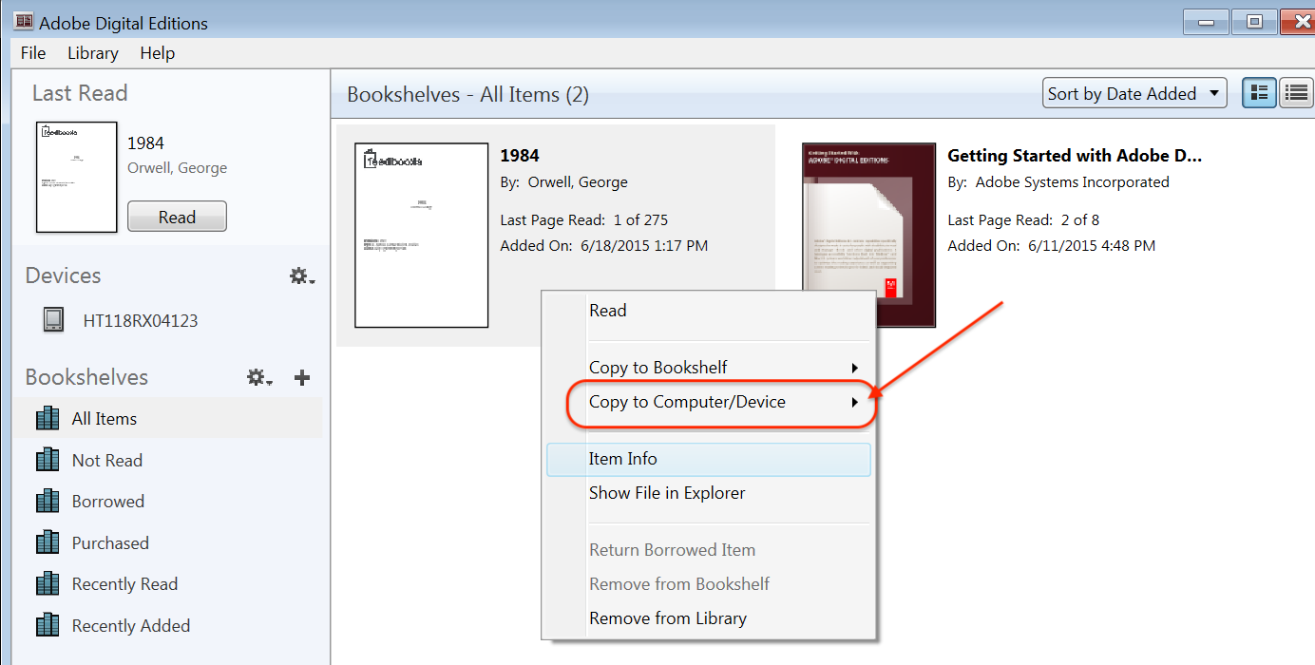The image size is (1315, 665).
Task: Add a new bookshelf with plus icon
Action: [x=302, y=378]
